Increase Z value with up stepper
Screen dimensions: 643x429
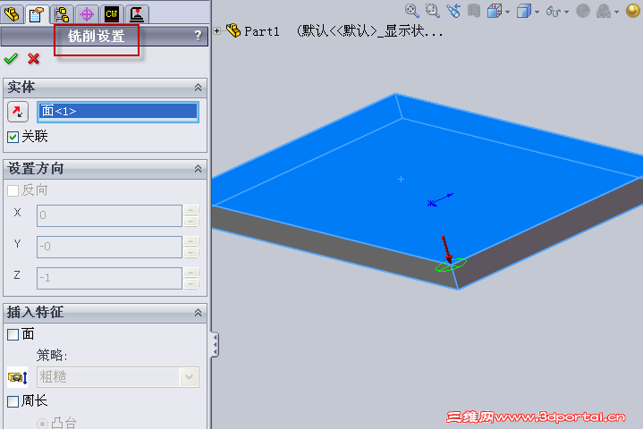tap(191, 273)
